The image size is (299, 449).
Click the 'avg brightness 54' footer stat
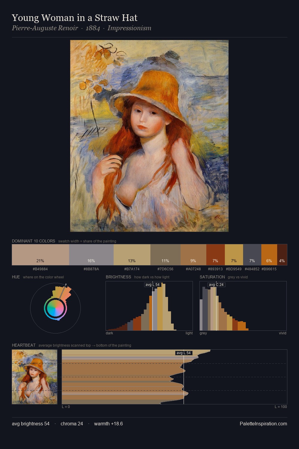(x=31, y=424)
